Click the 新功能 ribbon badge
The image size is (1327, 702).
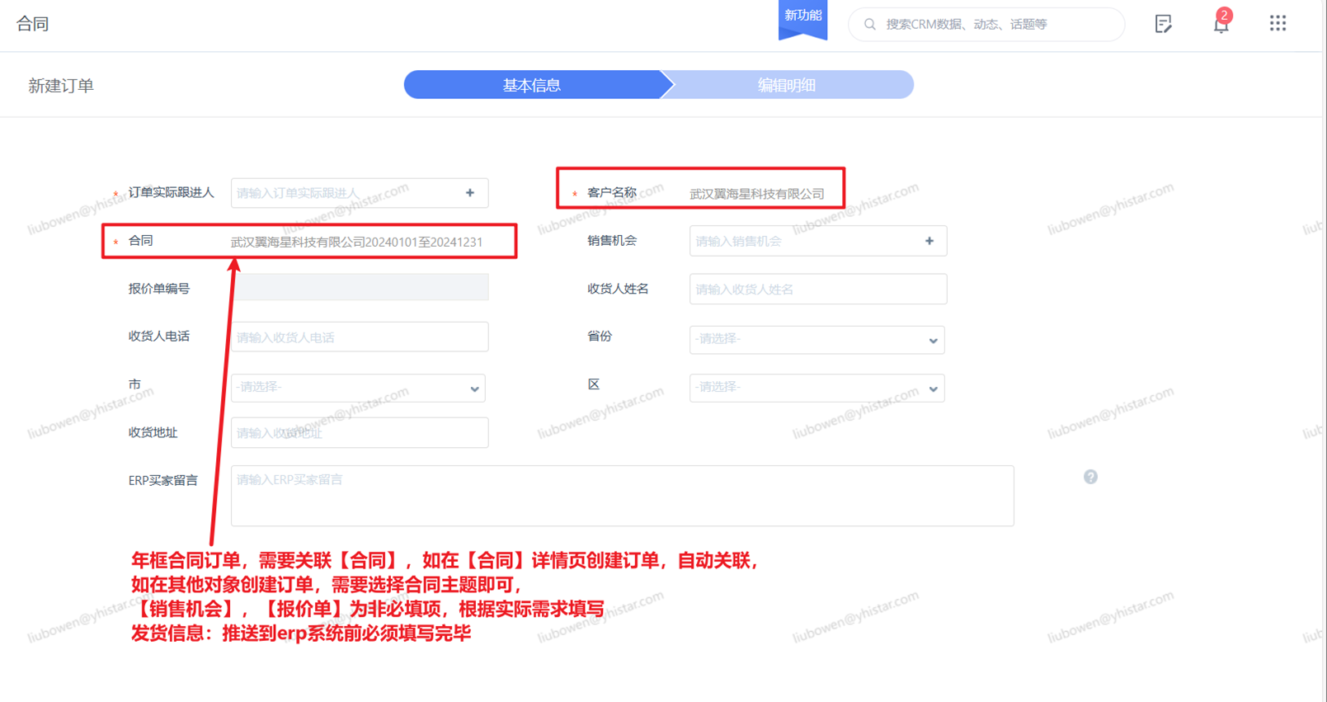point(802,18)
